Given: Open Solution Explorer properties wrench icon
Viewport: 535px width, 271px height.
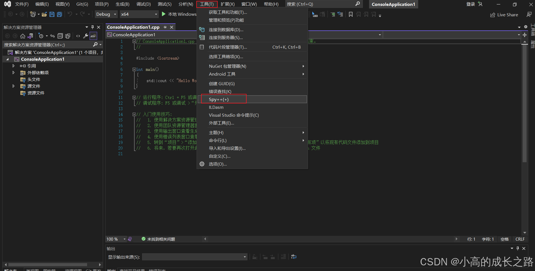Looking at the screenshot, I should click(86, 36).
